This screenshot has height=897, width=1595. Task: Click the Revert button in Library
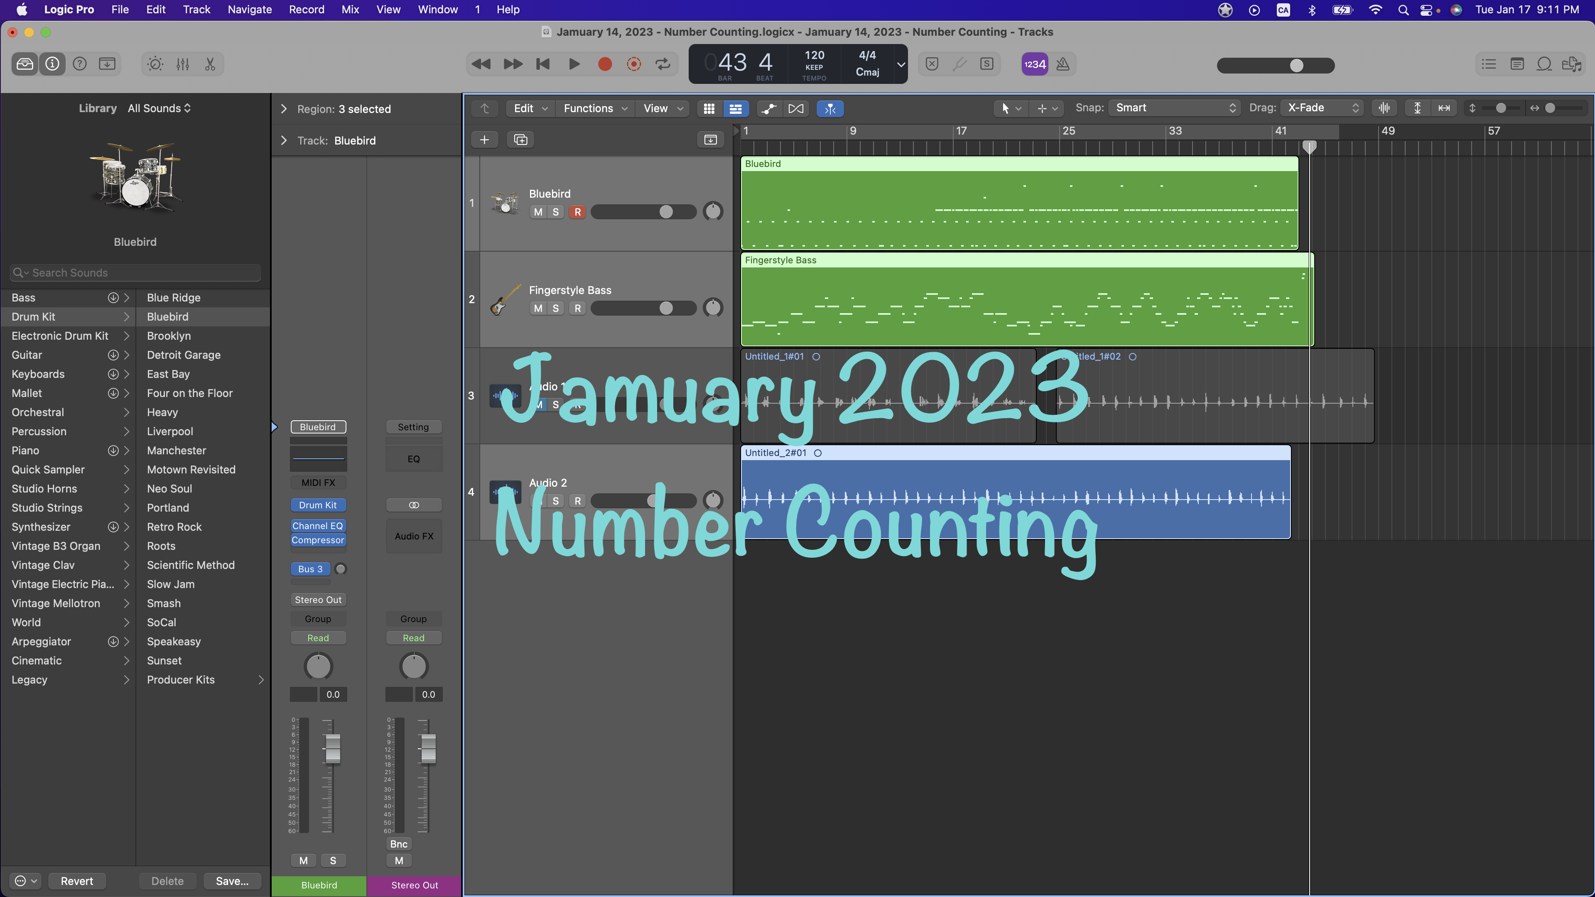click(x=77, y=881)
